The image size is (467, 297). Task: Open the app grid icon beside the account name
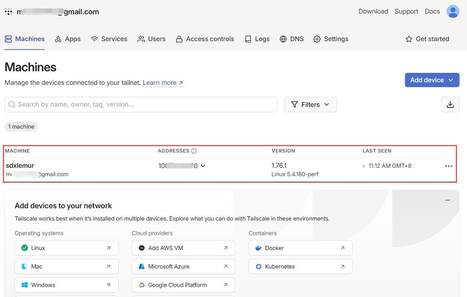(8, 12)
